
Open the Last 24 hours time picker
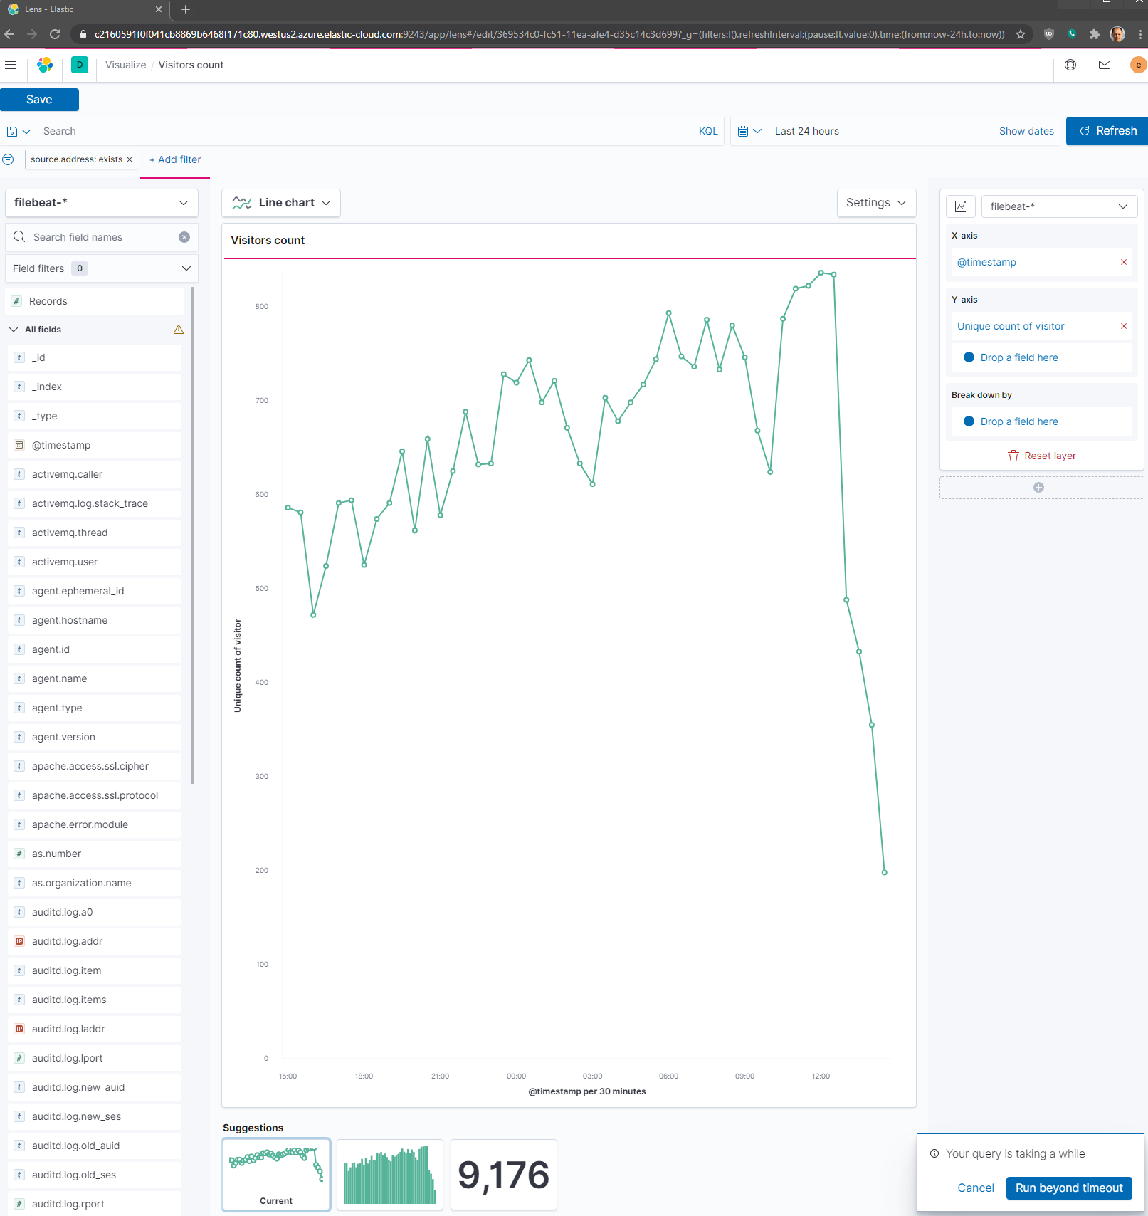[807, 131]
